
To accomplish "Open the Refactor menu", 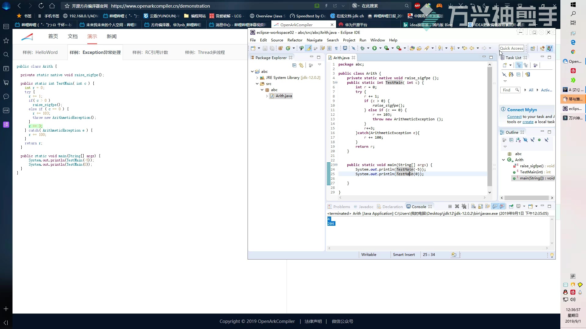I will 295,40.
